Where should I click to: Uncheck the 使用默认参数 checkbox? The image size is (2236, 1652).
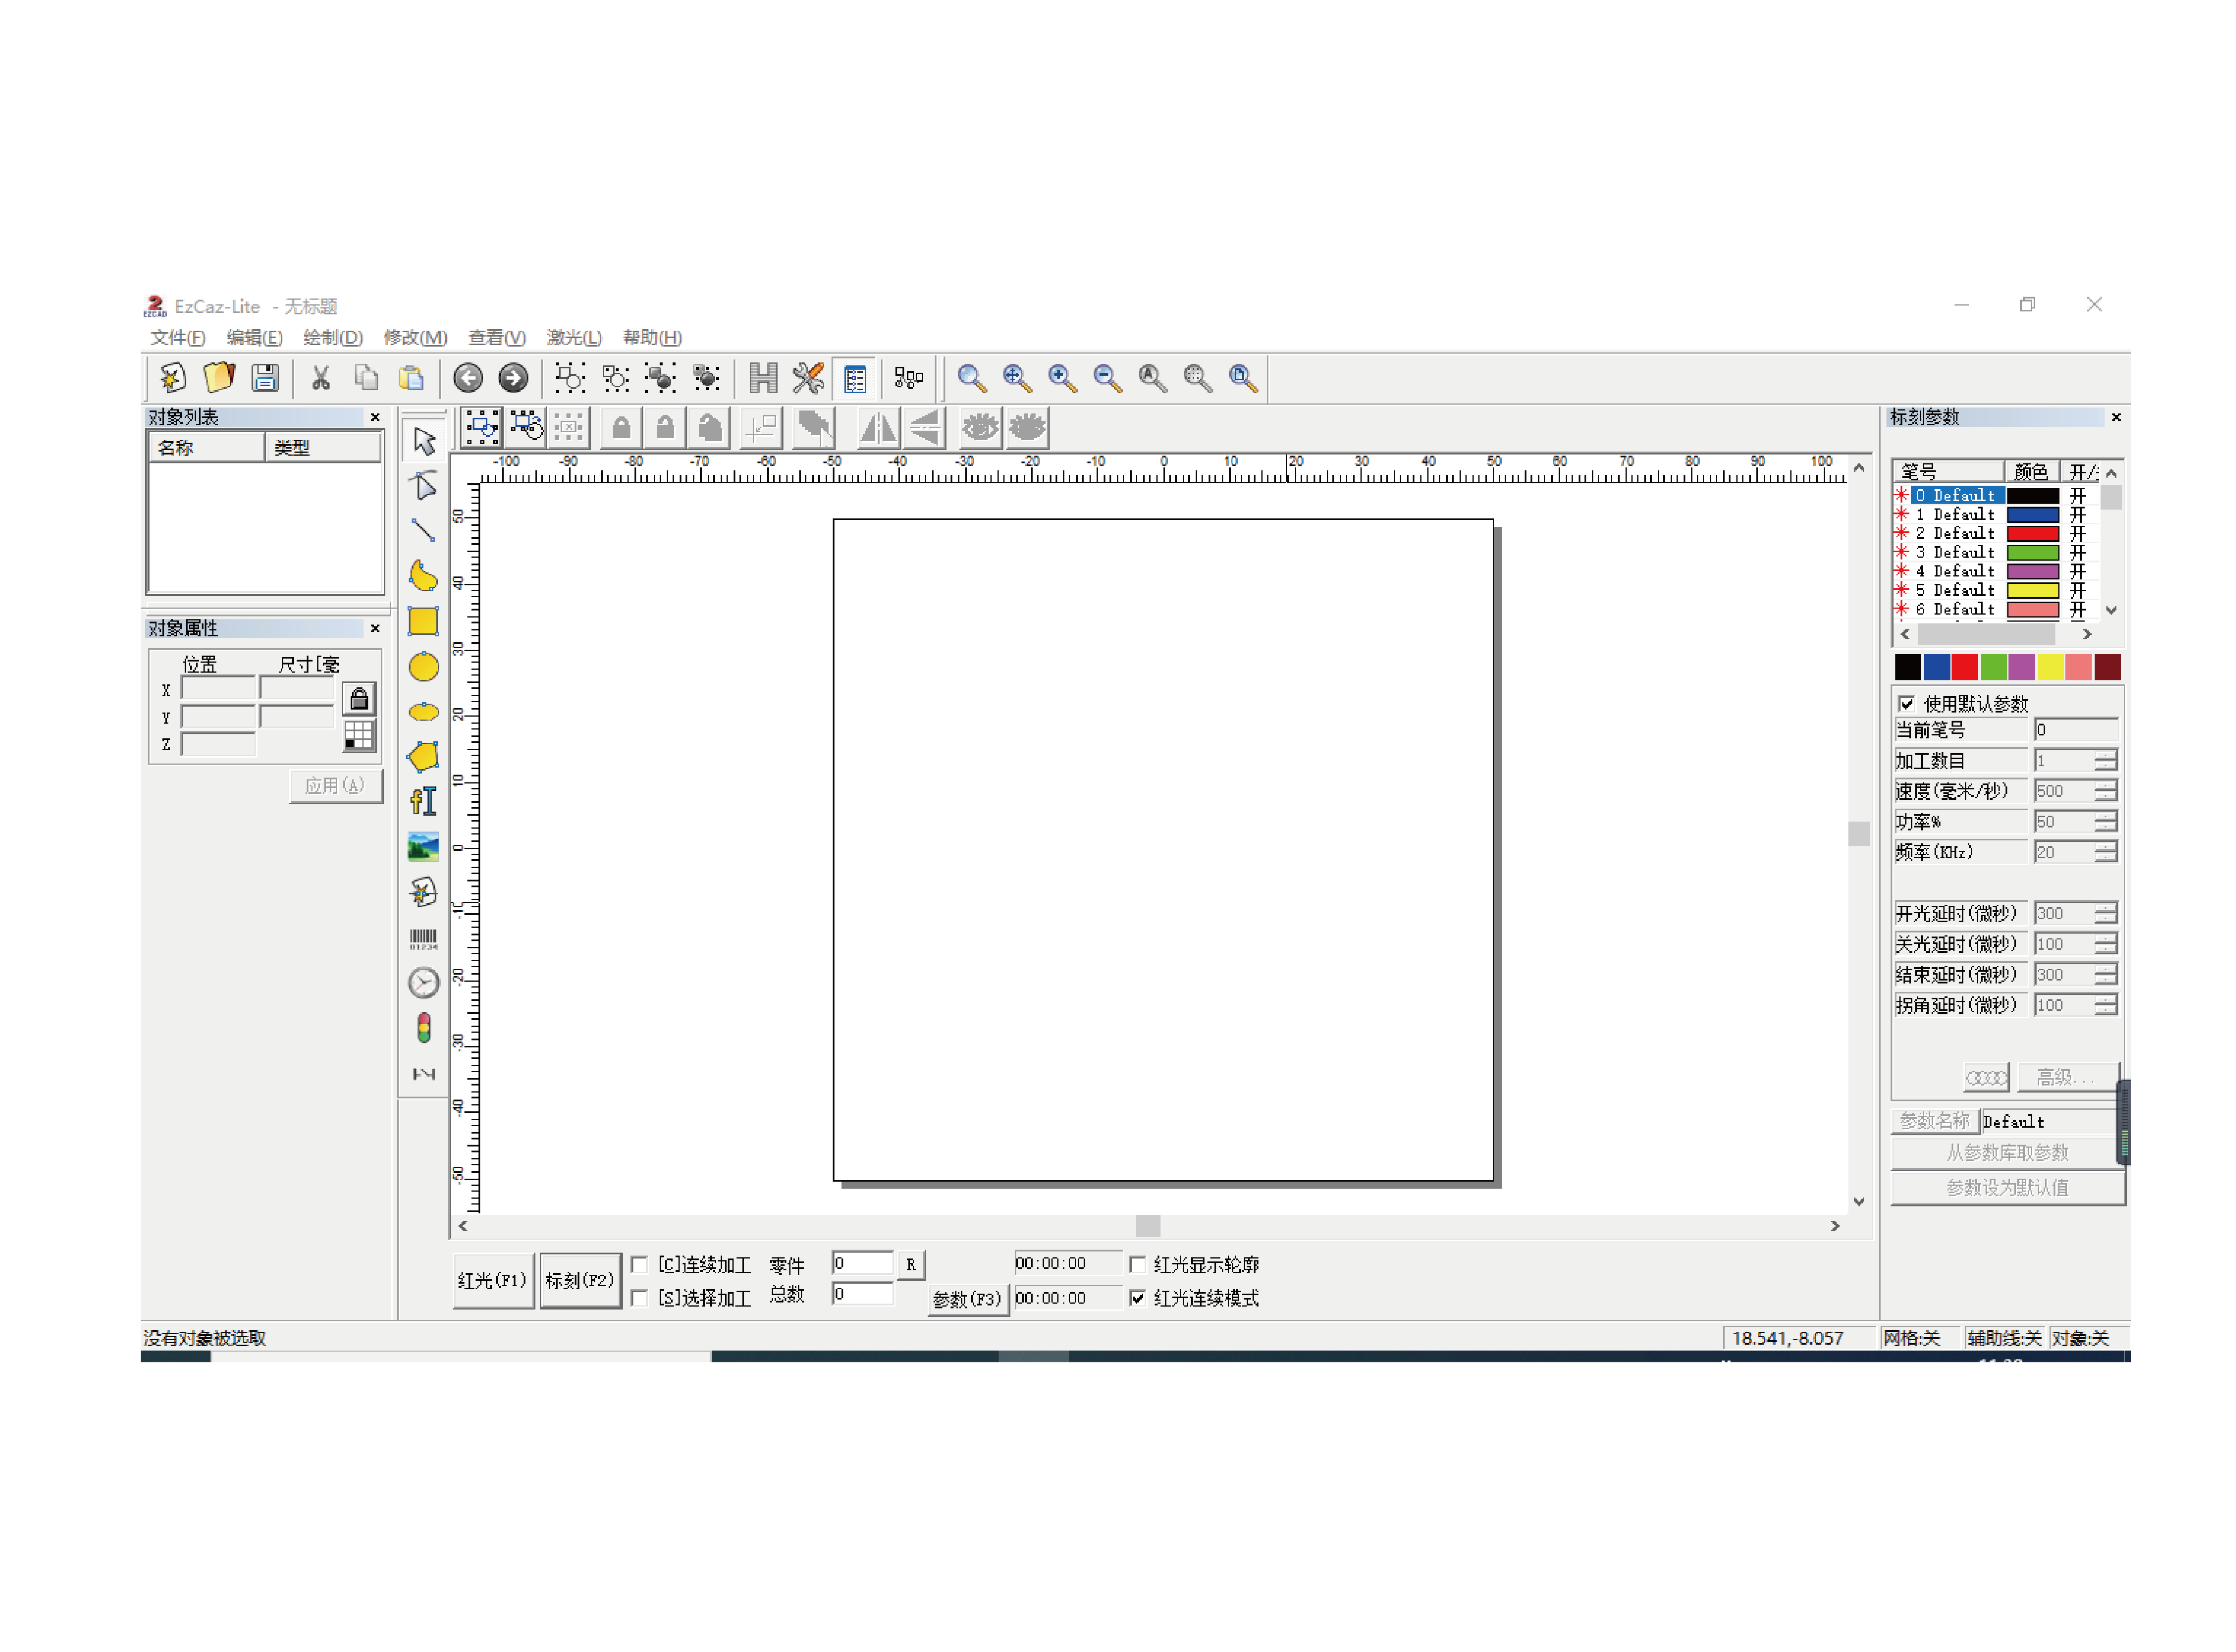pos(1908,704)
